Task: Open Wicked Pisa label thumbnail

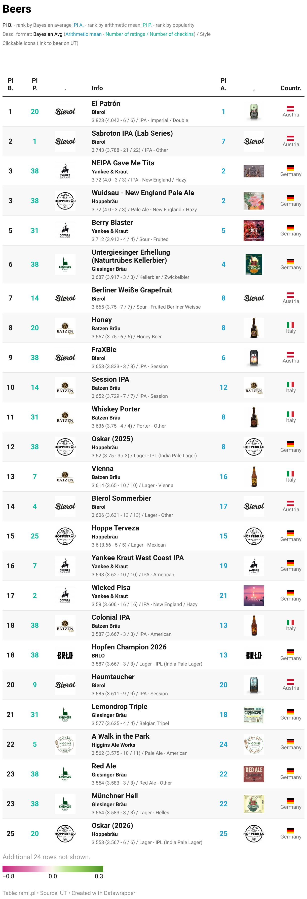Action: [254, 596]
